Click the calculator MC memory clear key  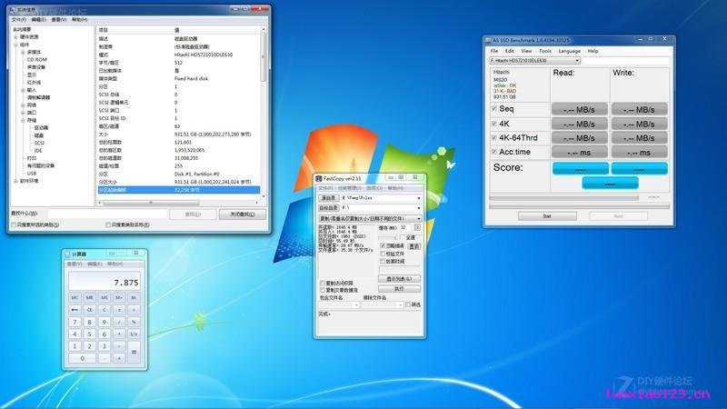pos(75,297)
